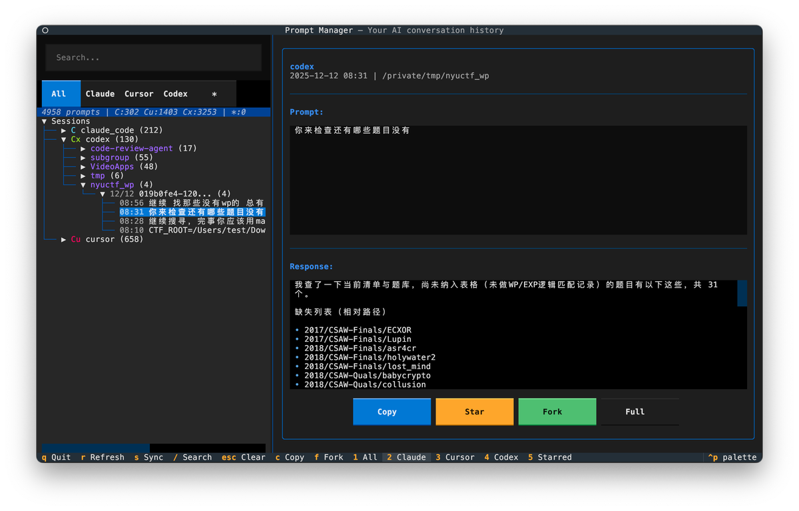Click the Full button
The height and width of the screenshot is (511, 799).
pos(640,412)
